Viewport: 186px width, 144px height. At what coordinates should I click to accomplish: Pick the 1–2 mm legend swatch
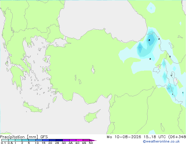[x=18, y=140]
